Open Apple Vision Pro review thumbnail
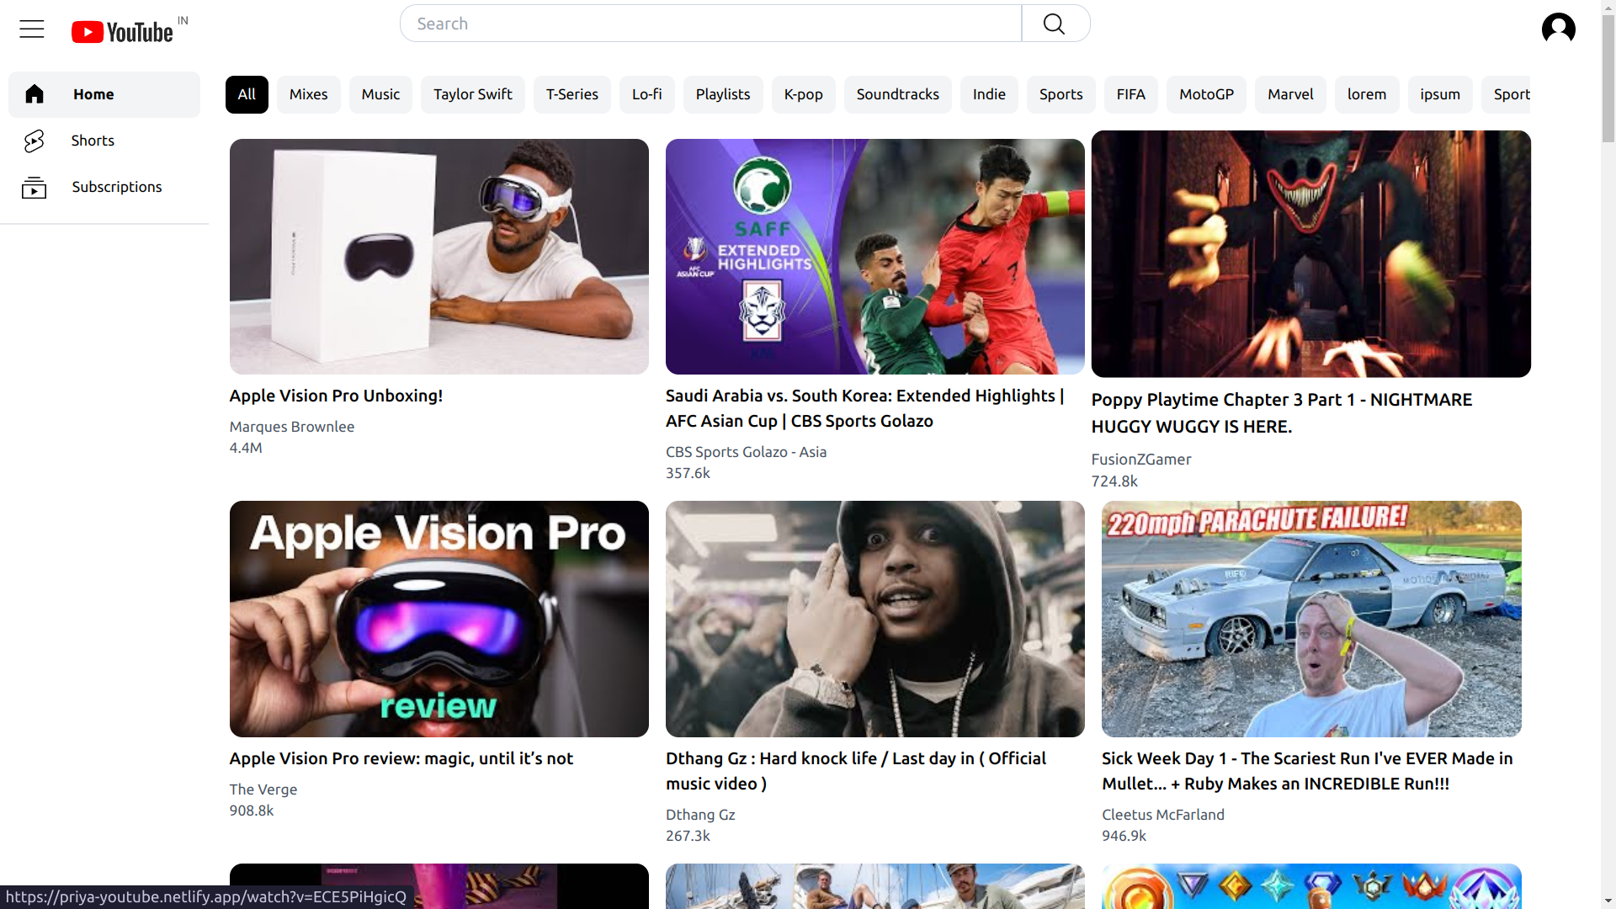 pos(439,619)
